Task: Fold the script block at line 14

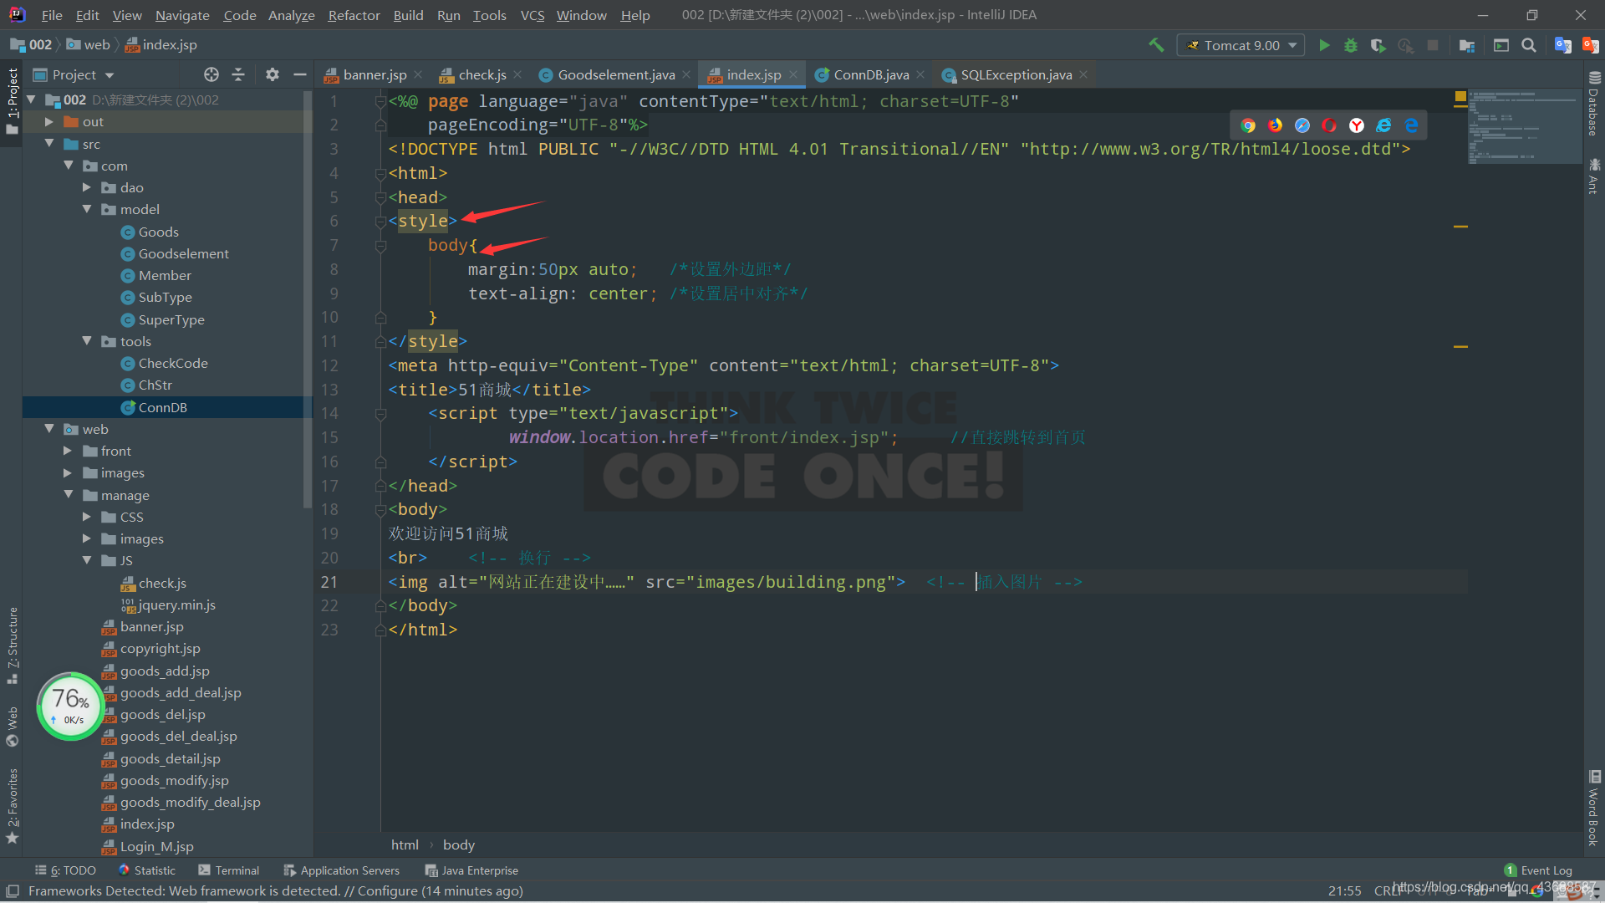Action: 380,413
